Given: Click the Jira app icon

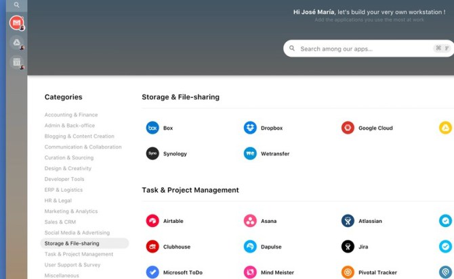Looking at the screenshot, I should click(x=348, y=247).
